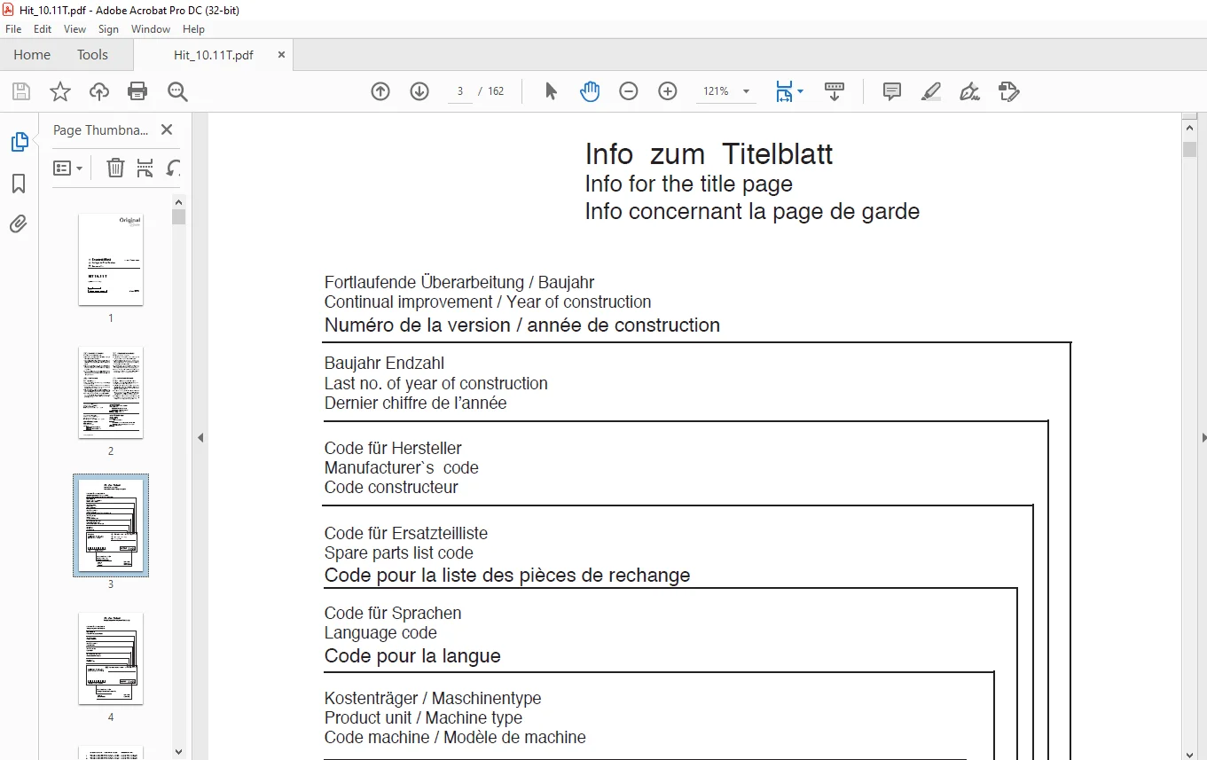
Task: Toggle the Attachments paperclip panel
Action: point(19,223)
